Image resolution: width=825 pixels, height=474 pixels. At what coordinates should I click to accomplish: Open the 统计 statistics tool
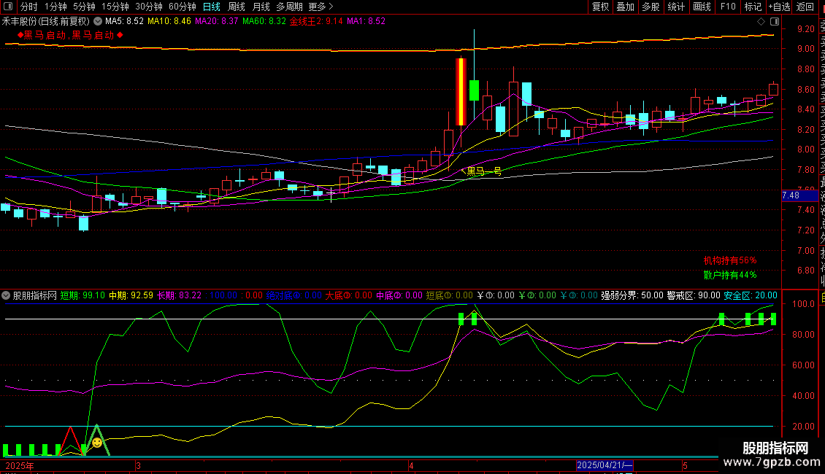point(676,7)
